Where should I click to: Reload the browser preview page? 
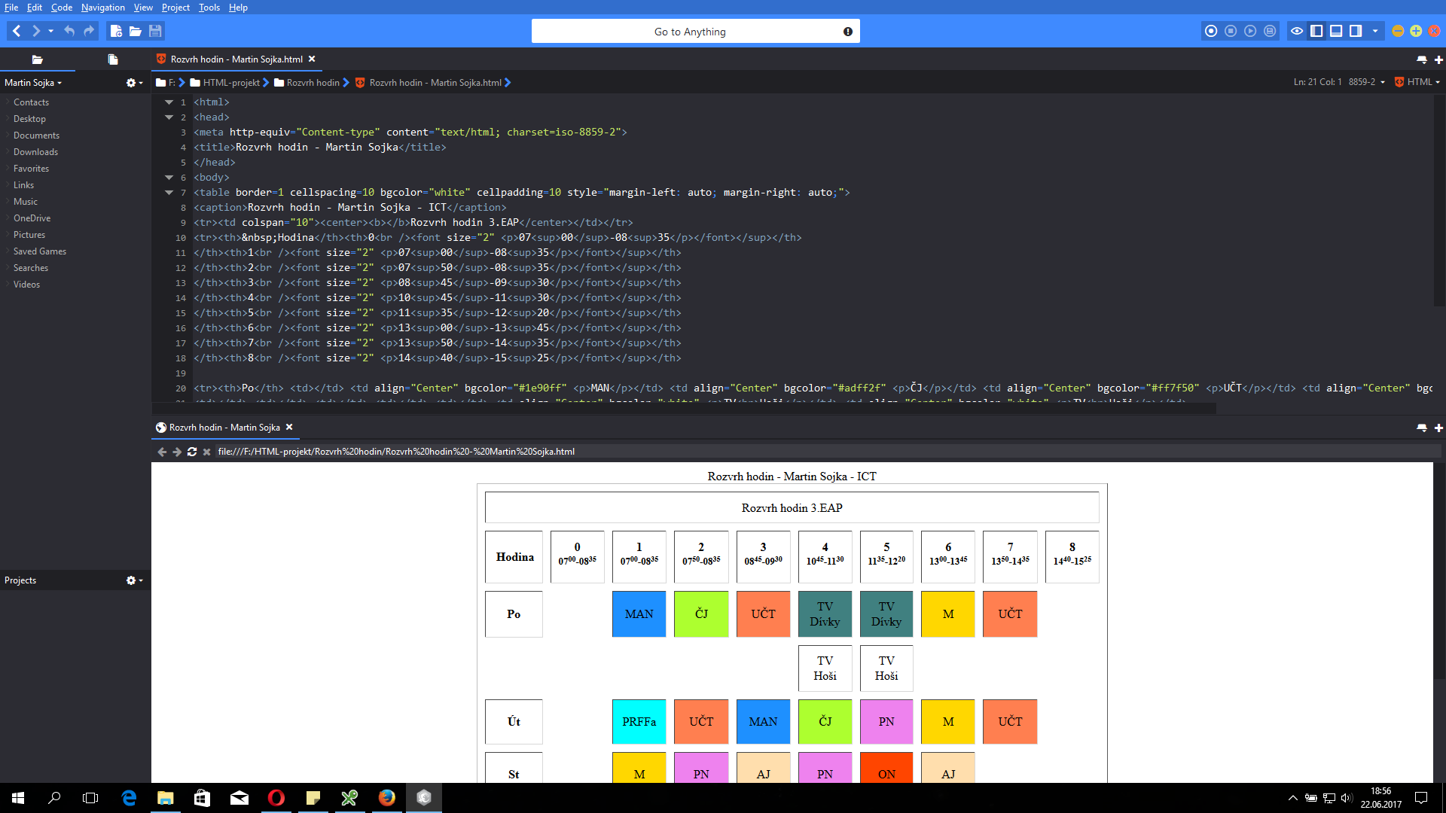click(x=192, y=452)
